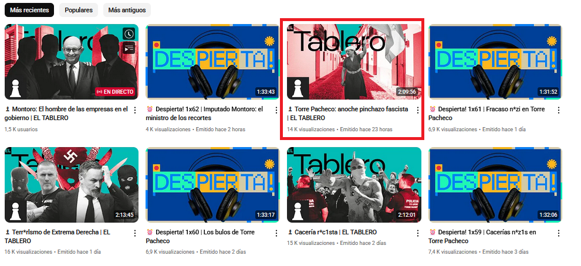Open three-dot menu for Despierta! 1x60

[276, 233]
